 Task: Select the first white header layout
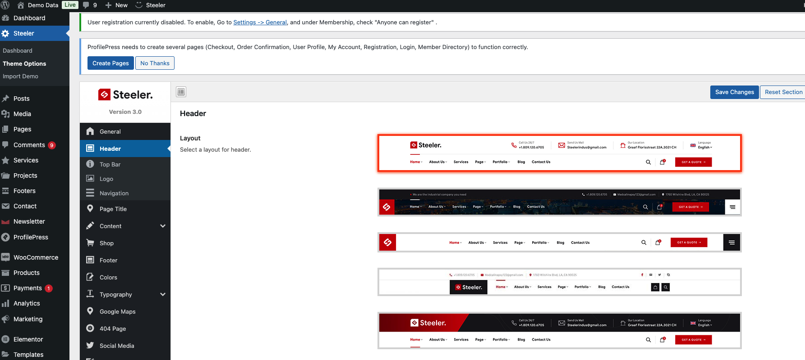point(559,153)
